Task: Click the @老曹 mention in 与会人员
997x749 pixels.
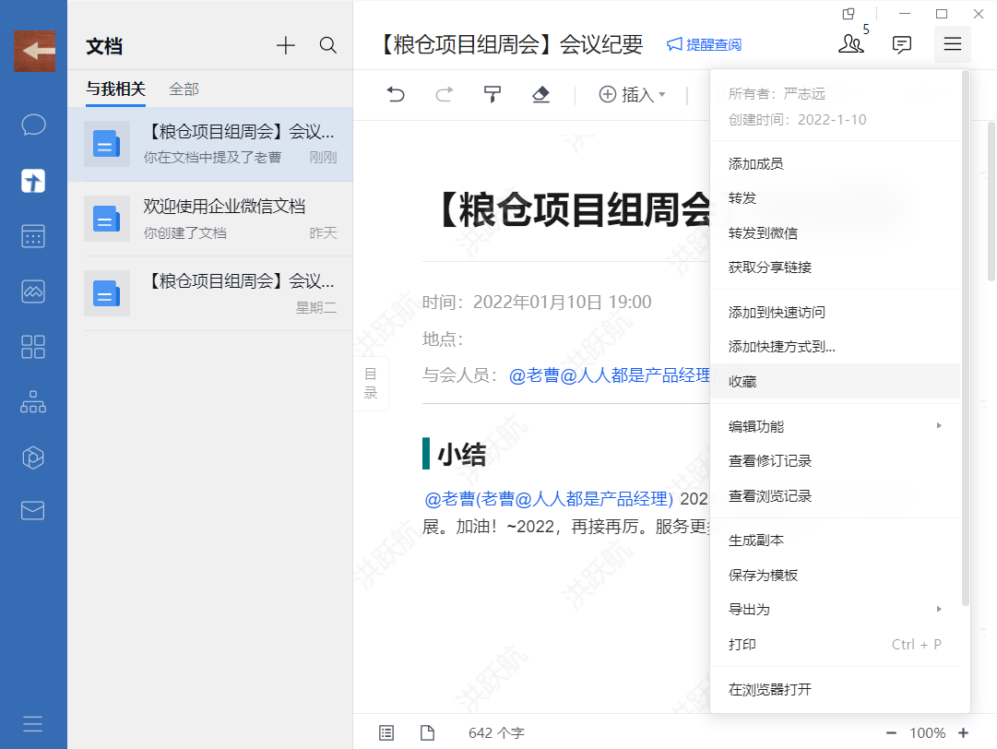Action: 534,375
